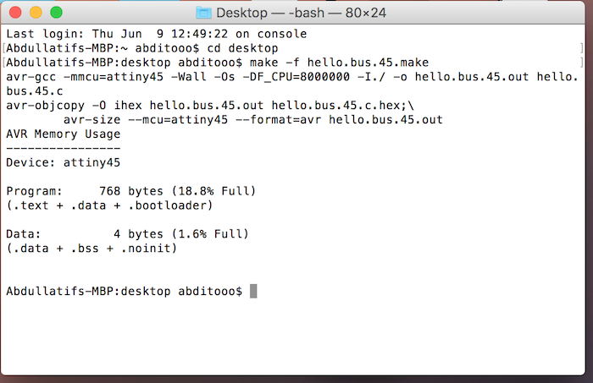Click the "(.data + .bss + .noinit)" line
This screenshot has height=383, width=593.
(x=91, y=249)
